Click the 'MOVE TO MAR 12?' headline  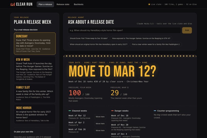pos(112,71)
